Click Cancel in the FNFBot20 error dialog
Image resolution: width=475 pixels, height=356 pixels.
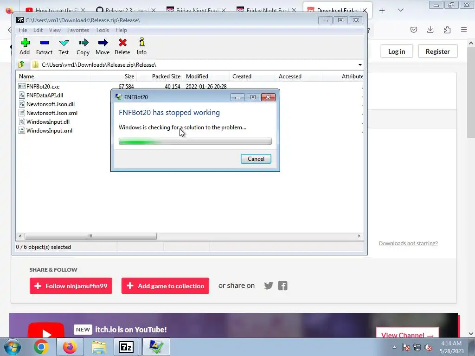click(256, 159)
